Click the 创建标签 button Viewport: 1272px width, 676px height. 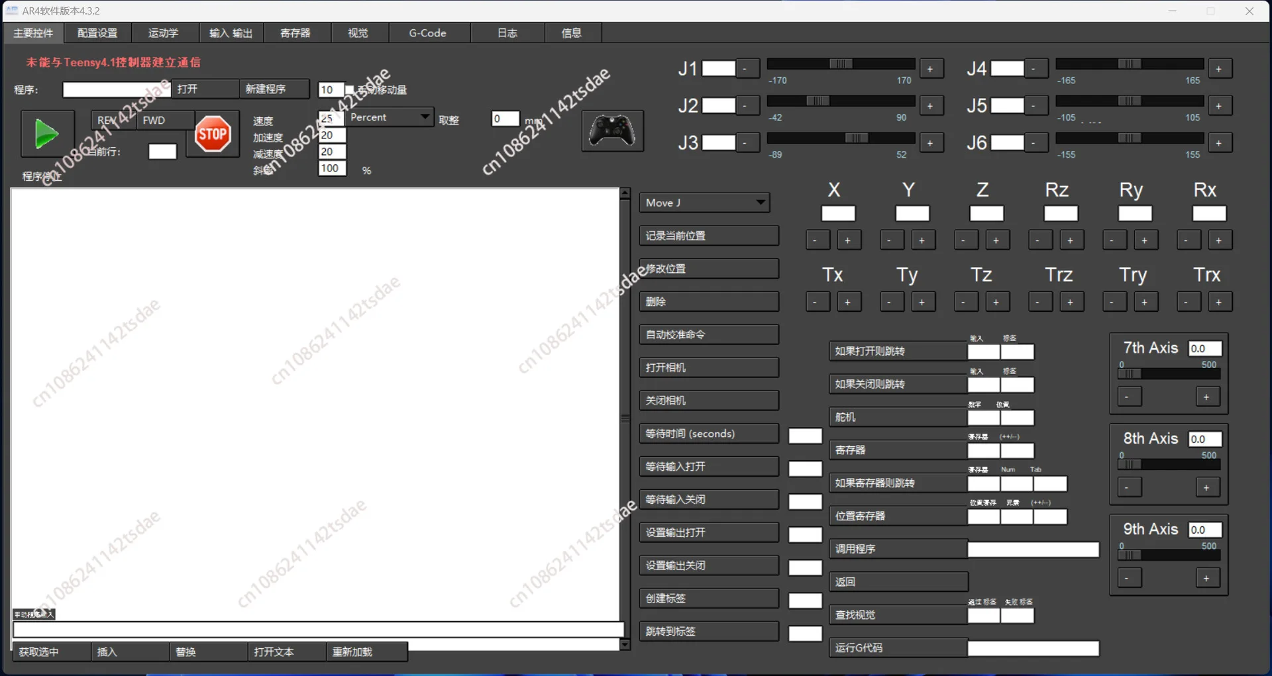pos(709,599)
